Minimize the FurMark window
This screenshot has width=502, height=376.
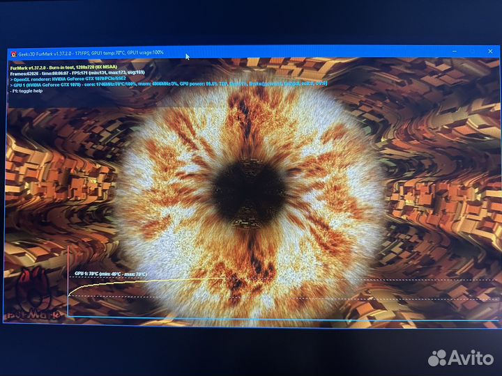coord(455,52)
